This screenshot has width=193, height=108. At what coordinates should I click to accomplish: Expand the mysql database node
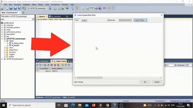[x=2, y=30]
